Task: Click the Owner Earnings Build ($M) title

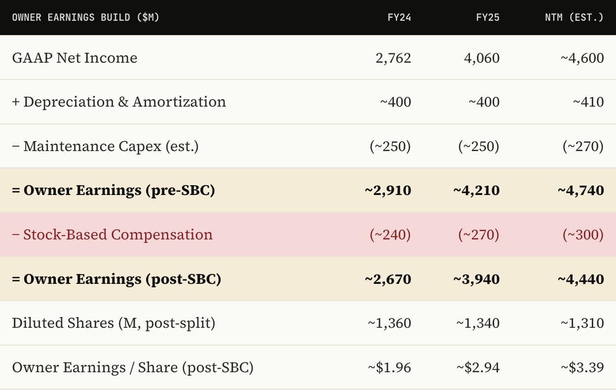Action: [x=86, y=17]
